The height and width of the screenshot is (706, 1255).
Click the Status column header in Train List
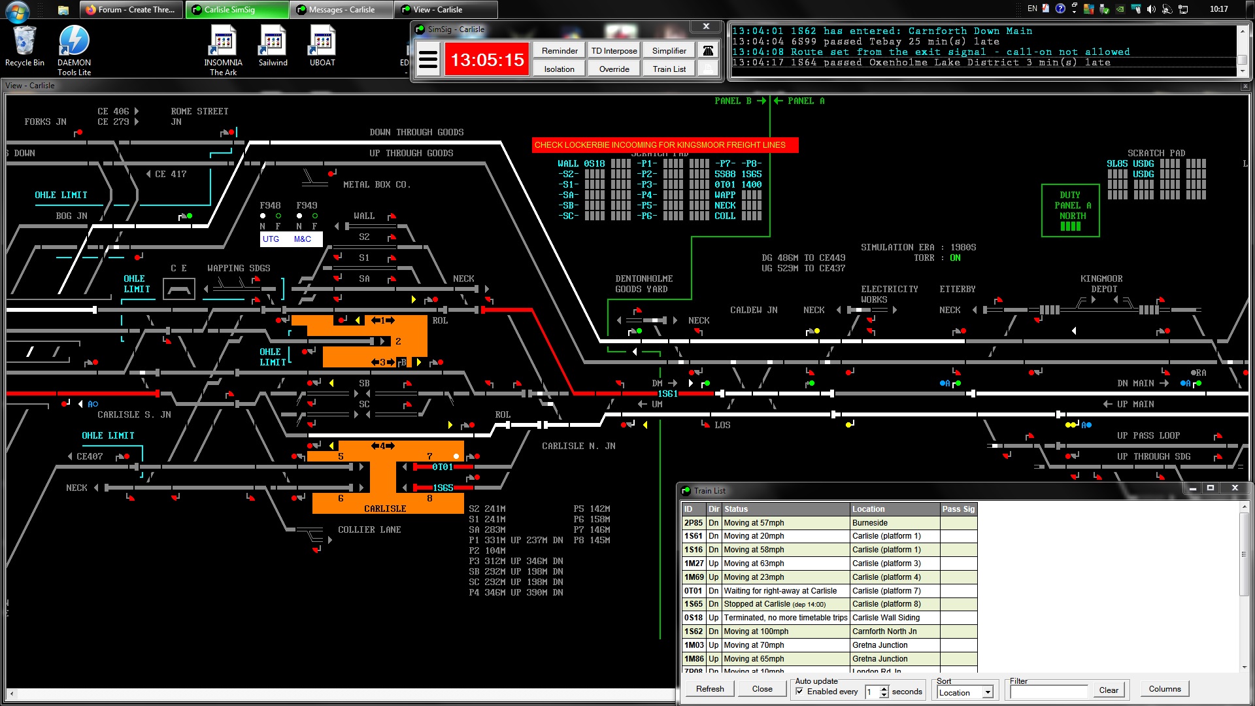click(x=785, y=509)
